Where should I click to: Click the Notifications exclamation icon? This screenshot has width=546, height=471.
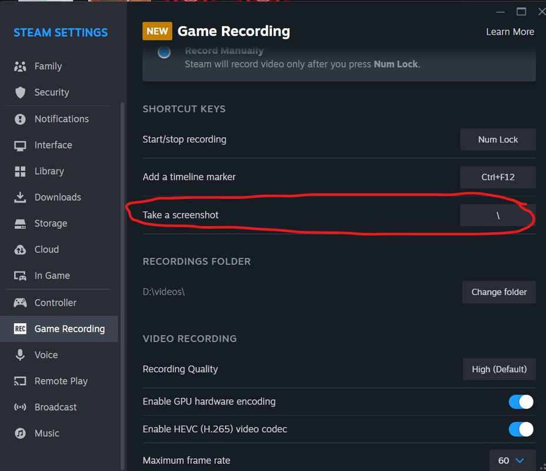click(20, 119)
